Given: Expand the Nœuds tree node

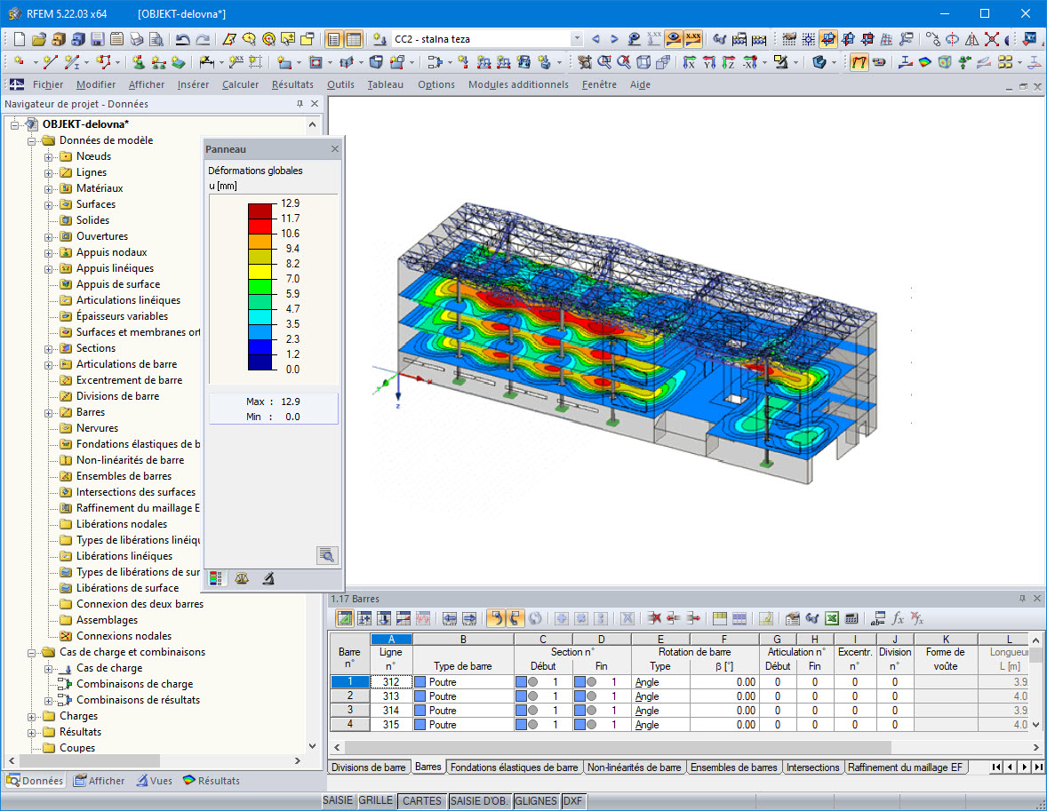Looking at the screenshot, I should (x=49, y=157).
